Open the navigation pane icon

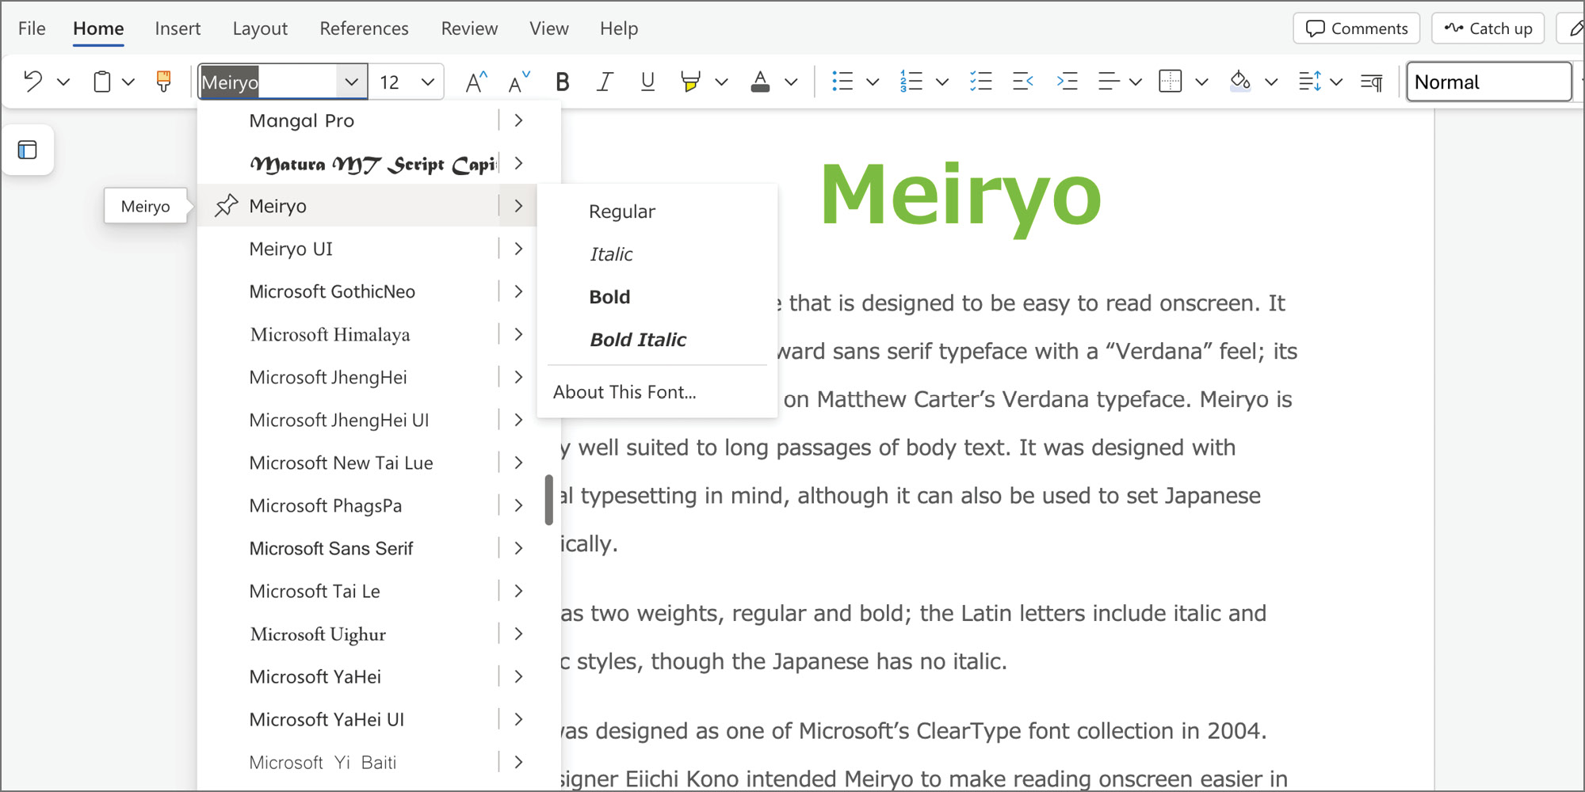coord(28,150)
